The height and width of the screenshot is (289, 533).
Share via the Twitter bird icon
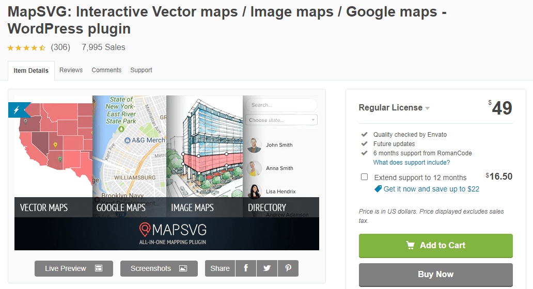pyautogui.click(x=267, y=268)
